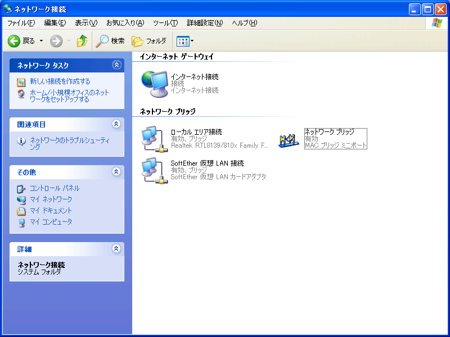
Task: Click the troubleshooting info icon
Action: click(x=21, y=141)
